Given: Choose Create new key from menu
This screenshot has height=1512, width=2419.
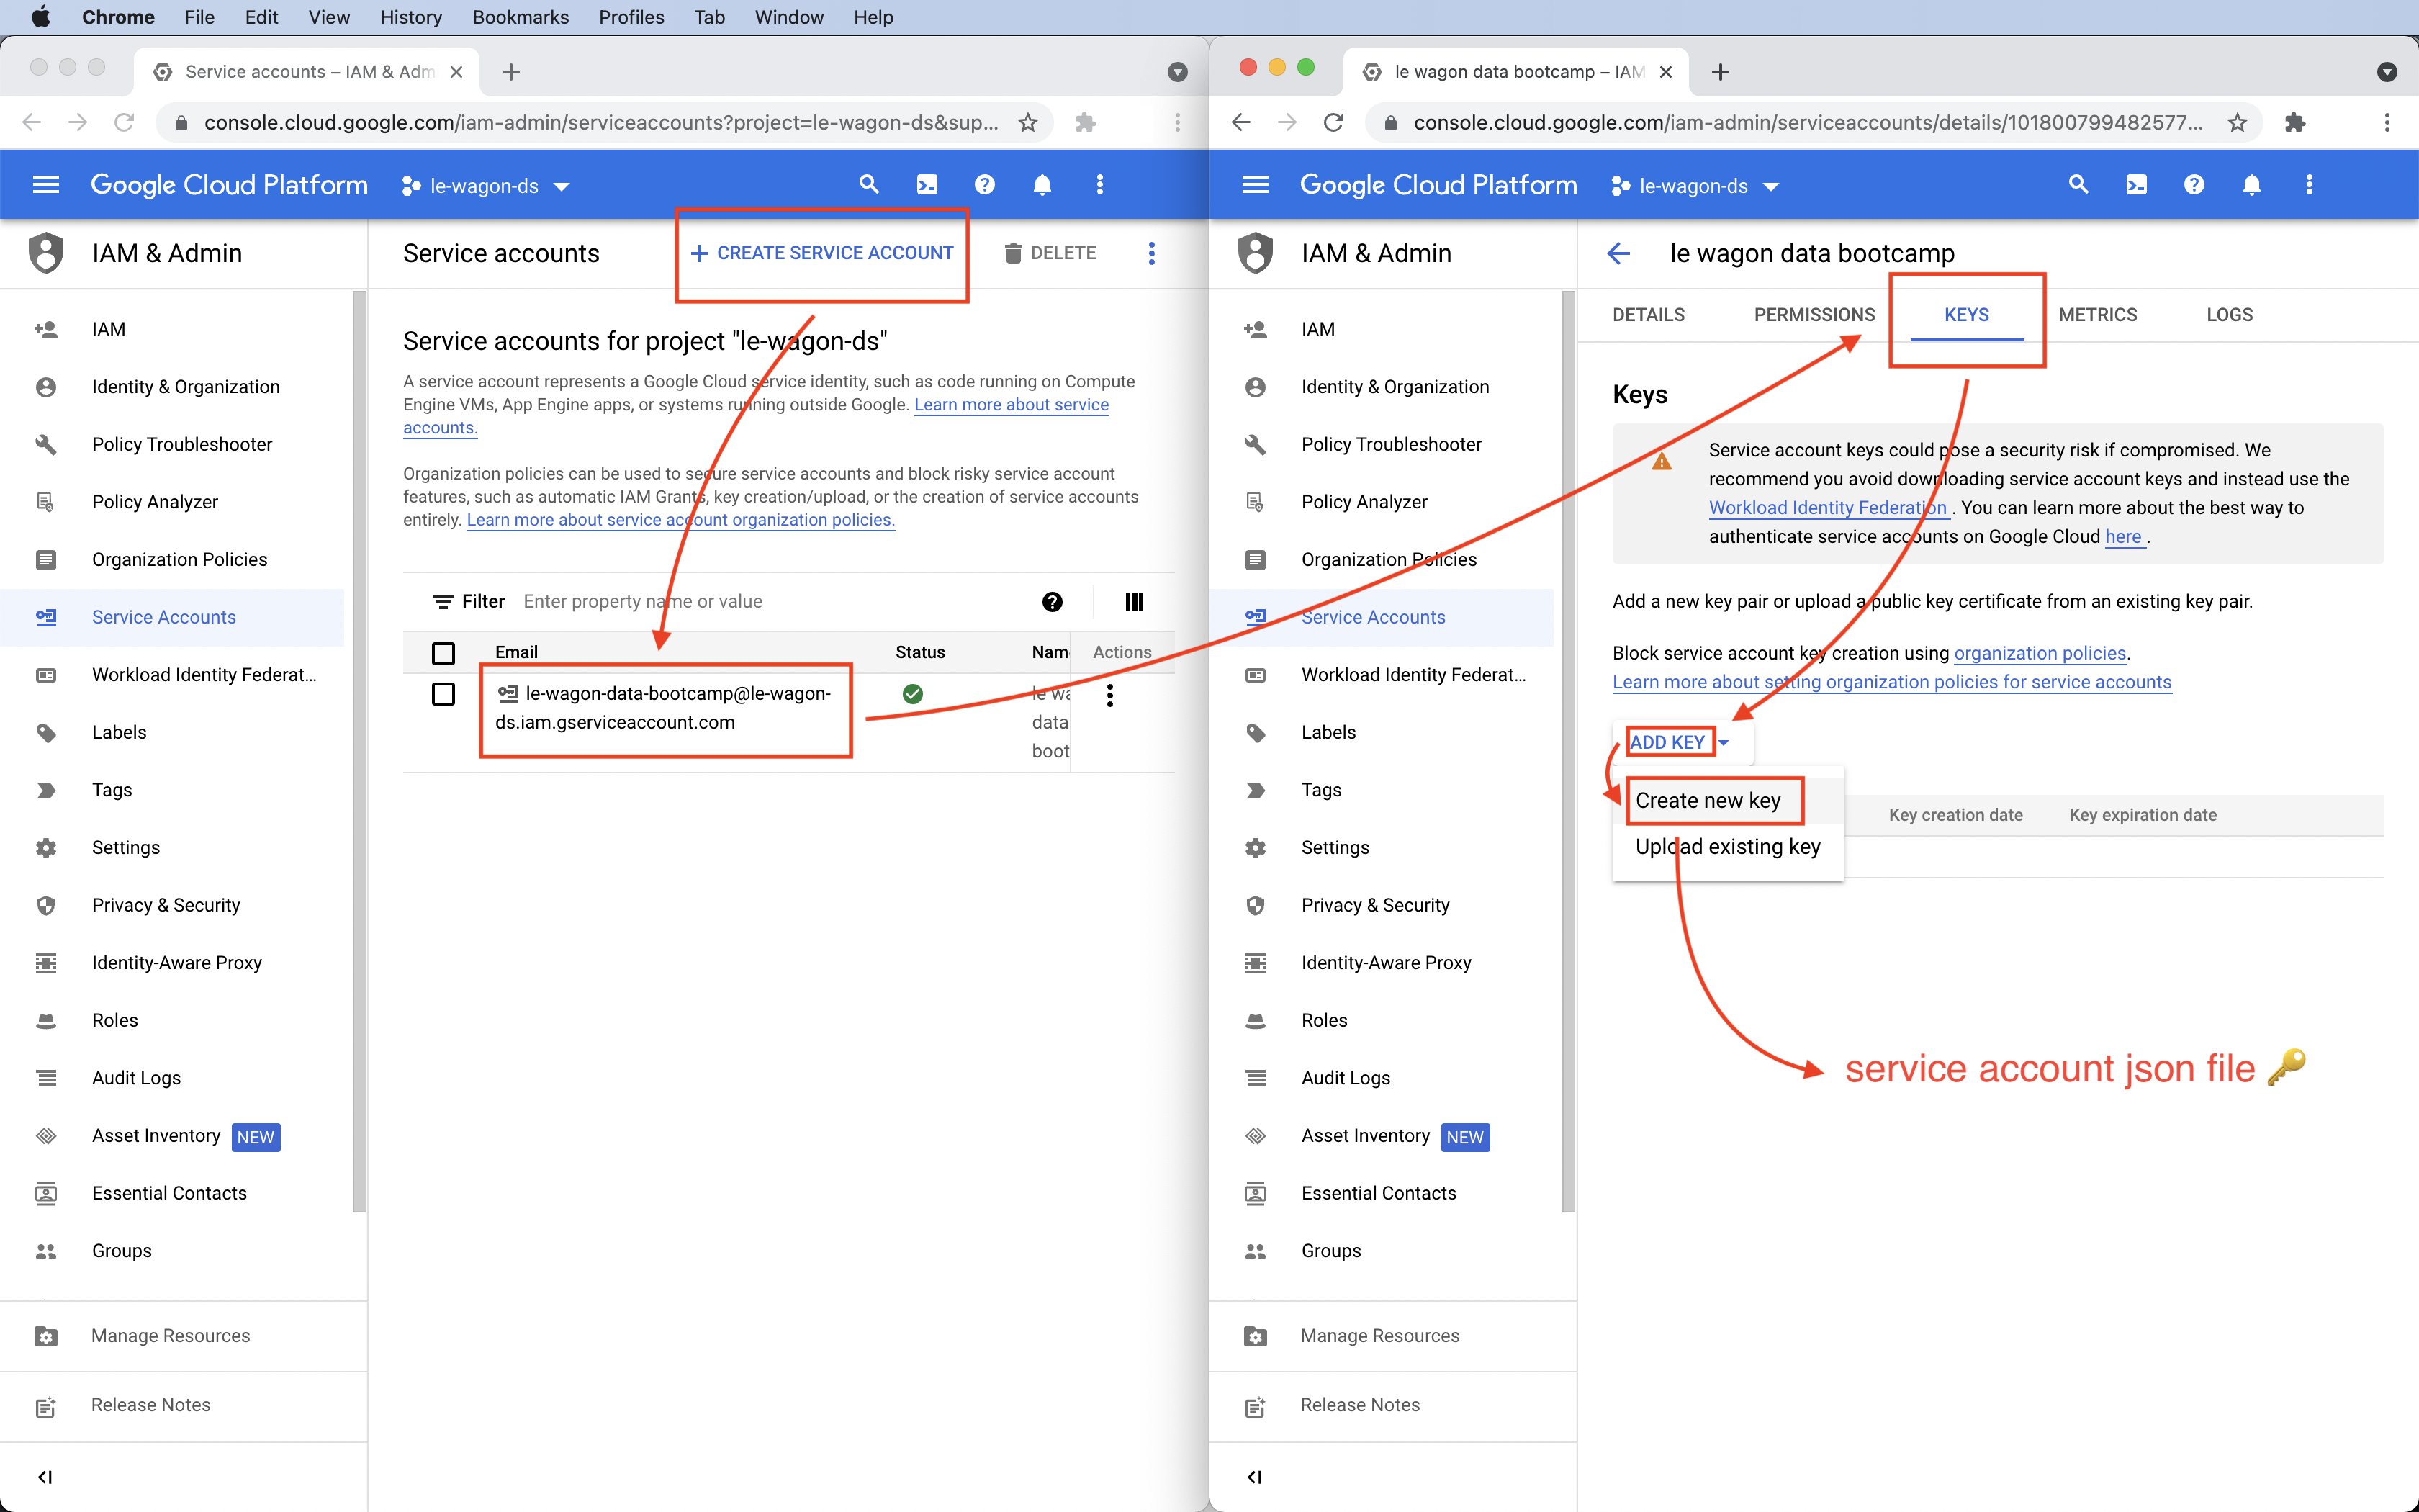Looking at the screenshot, I should [1708, 801].
